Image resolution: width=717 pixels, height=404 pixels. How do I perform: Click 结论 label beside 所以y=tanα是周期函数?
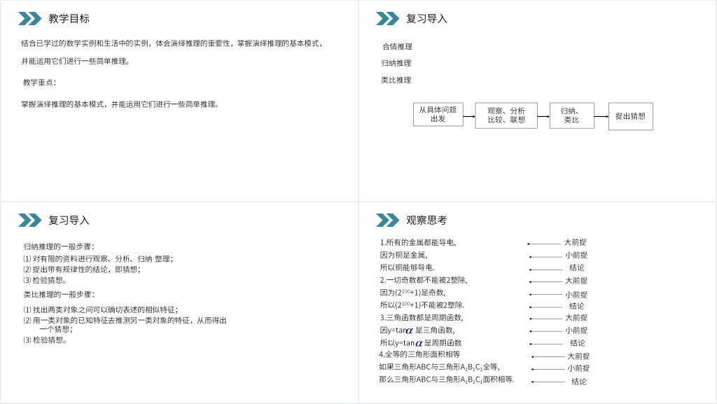coord(578,343)
